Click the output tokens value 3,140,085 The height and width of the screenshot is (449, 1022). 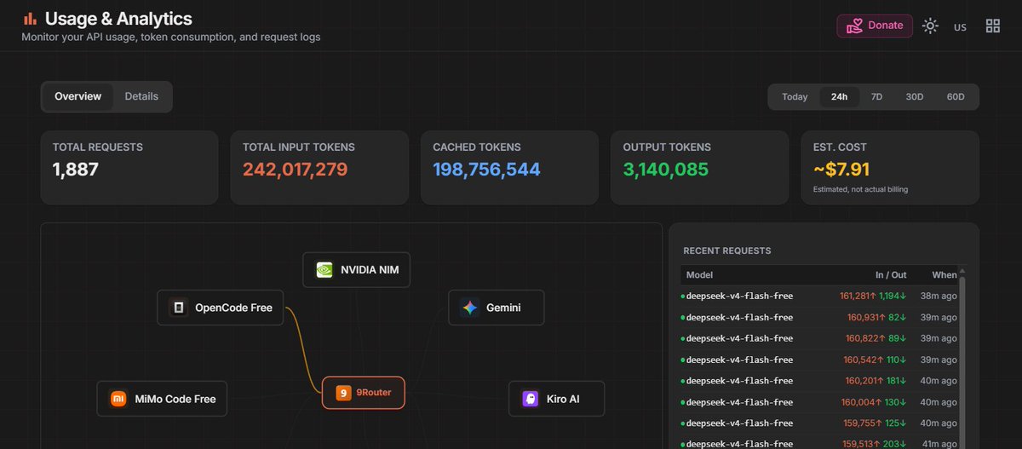[x=666, y=170]
